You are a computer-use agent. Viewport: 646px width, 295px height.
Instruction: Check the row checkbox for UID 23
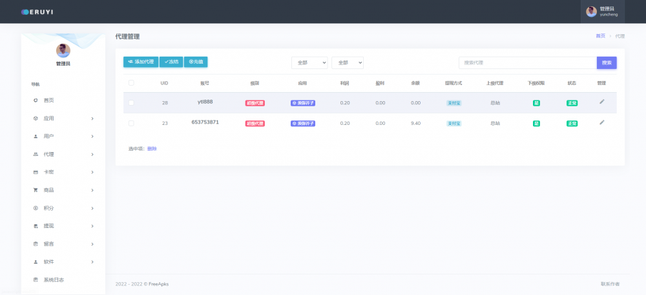tap(131, 123)
